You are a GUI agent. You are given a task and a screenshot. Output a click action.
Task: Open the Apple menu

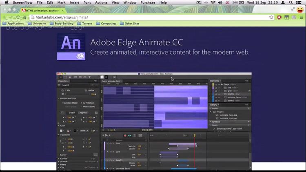7,2
